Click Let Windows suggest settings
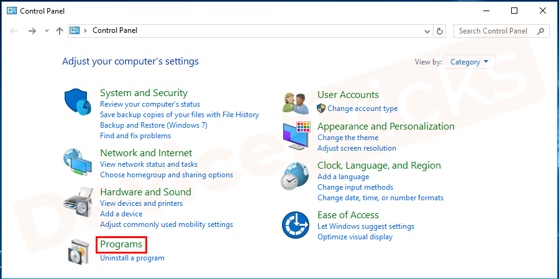Screen dimensions: 559x279 pos(366,226)
